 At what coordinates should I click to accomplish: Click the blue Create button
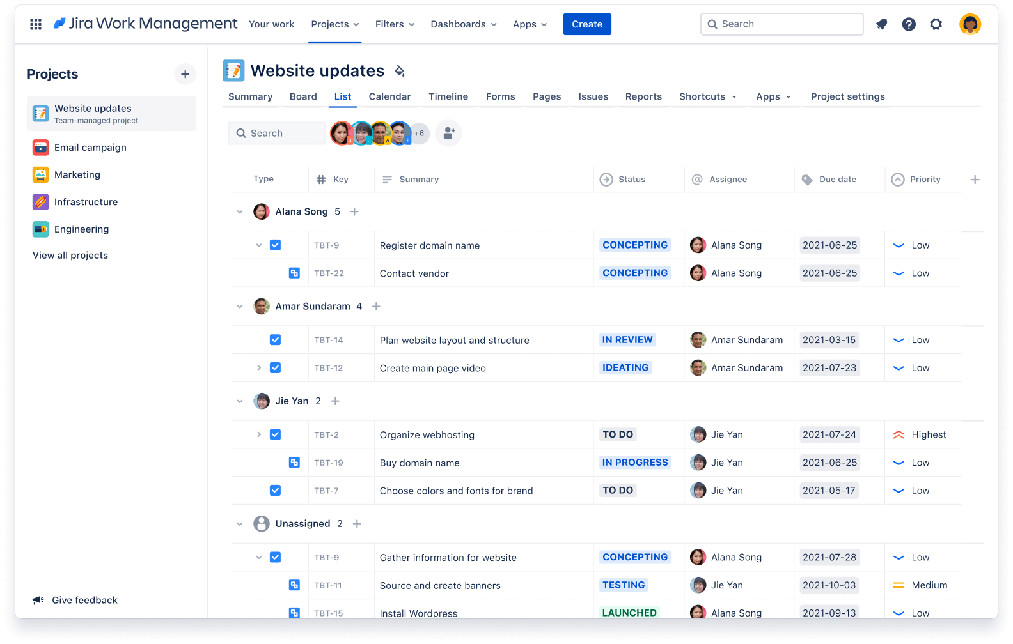[x=586, y=24]
